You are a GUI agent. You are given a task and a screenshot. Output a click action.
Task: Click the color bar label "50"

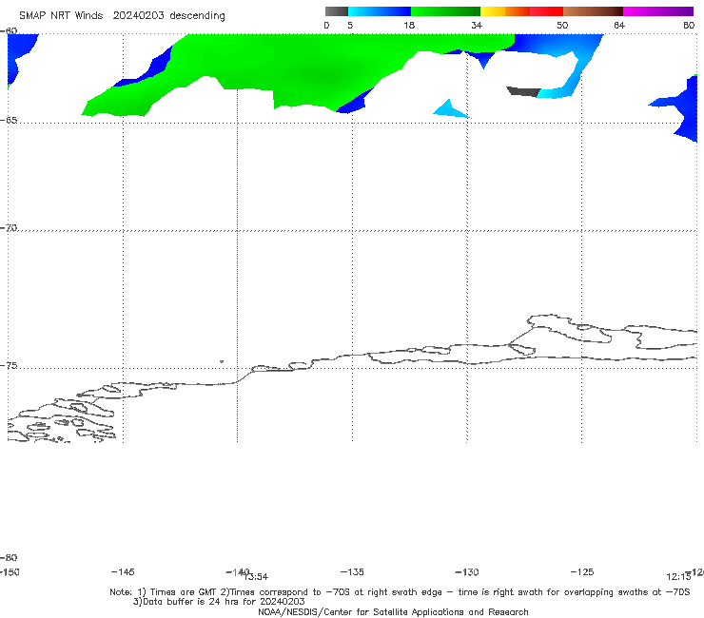562,25
